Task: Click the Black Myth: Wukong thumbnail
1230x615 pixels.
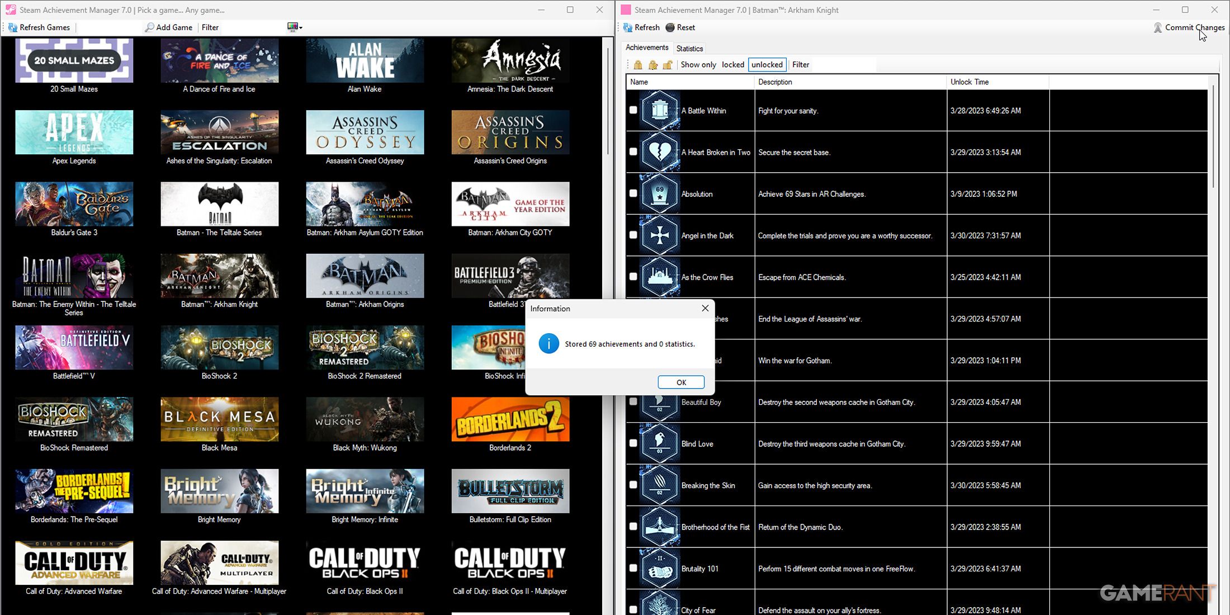Action: tap(365, 419)
